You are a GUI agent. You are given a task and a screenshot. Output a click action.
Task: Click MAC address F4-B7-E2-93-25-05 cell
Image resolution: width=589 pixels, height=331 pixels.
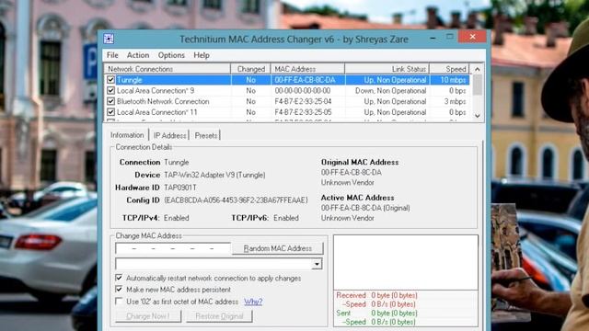[x=303, y=112]
